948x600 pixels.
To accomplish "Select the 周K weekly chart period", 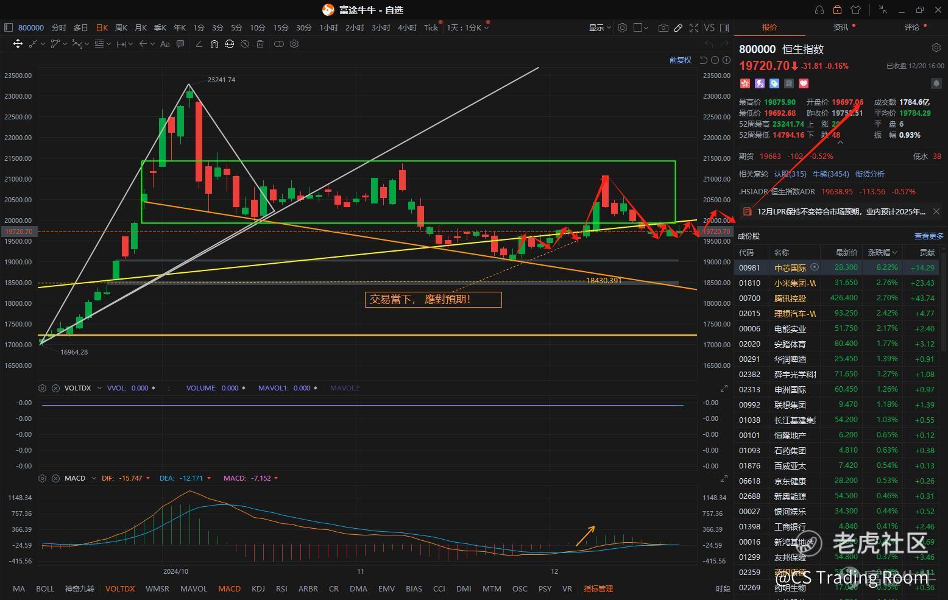I will [121, 27].
